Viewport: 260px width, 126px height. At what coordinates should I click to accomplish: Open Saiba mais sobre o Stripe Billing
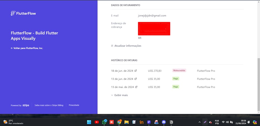click(49, 105)
